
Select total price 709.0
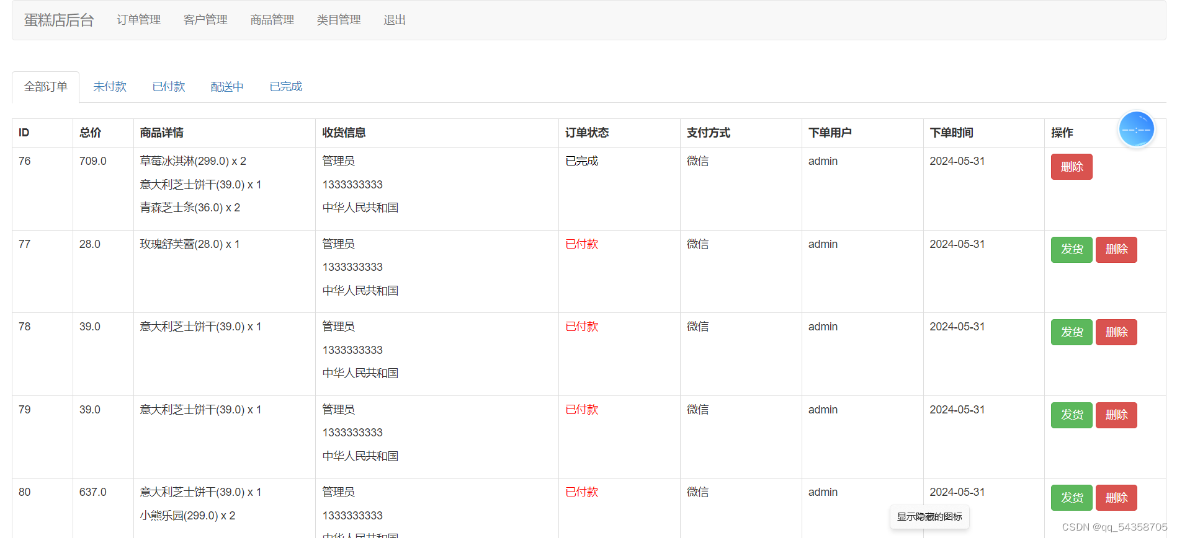(x=93, y=161)
